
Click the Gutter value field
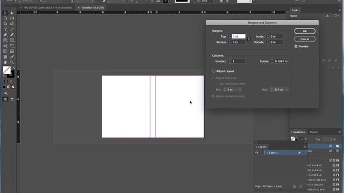(x=281, y=61)
